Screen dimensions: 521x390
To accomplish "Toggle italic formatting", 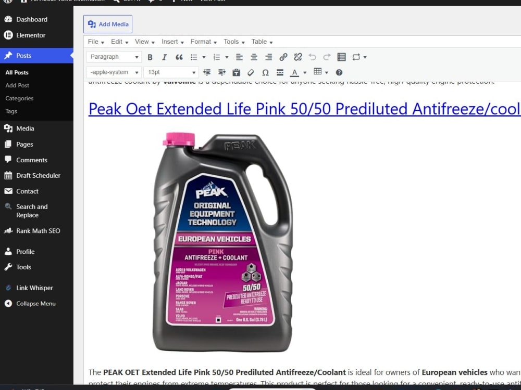I will coord(164,57).
